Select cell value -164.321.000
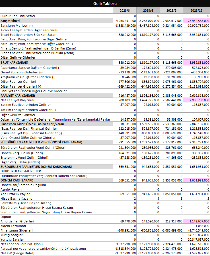Viewport: 210px width, 256px height. (x=125, y=153)
